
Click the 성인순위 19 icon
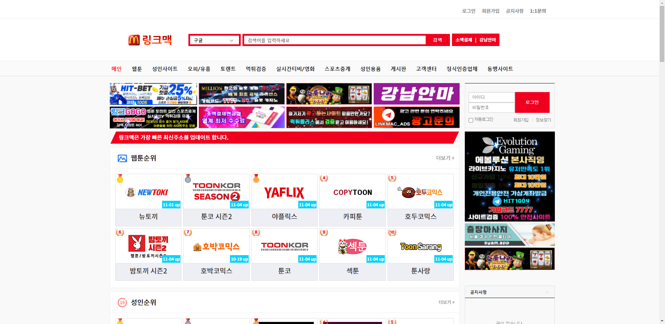pos(122,303)
